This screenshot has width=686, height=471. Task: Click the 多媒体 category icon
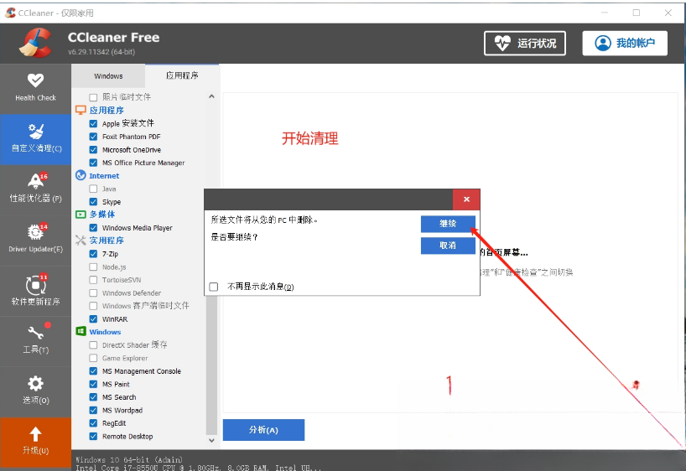81,215
